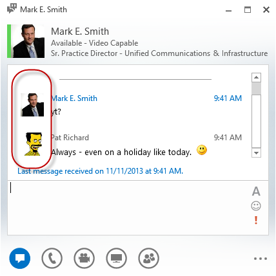Image resolution: width=276 pixels, height=276 pixels.
Task: Start a video call using camera icon
Action: [x=84, y=258]
